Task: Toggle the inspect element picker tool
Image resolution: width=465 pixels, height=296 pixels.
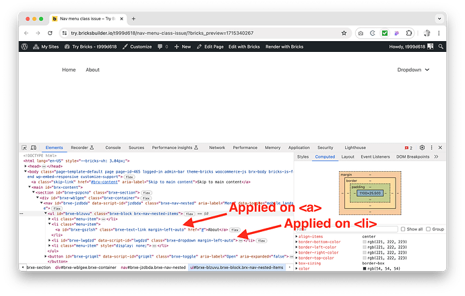Action: tap(24, 148)
